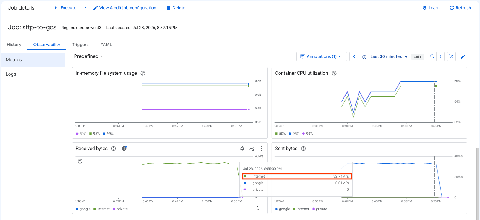
Task: Click the Received bytes alert bell icon
Action: pyautogui.click(x=242, y=149)
